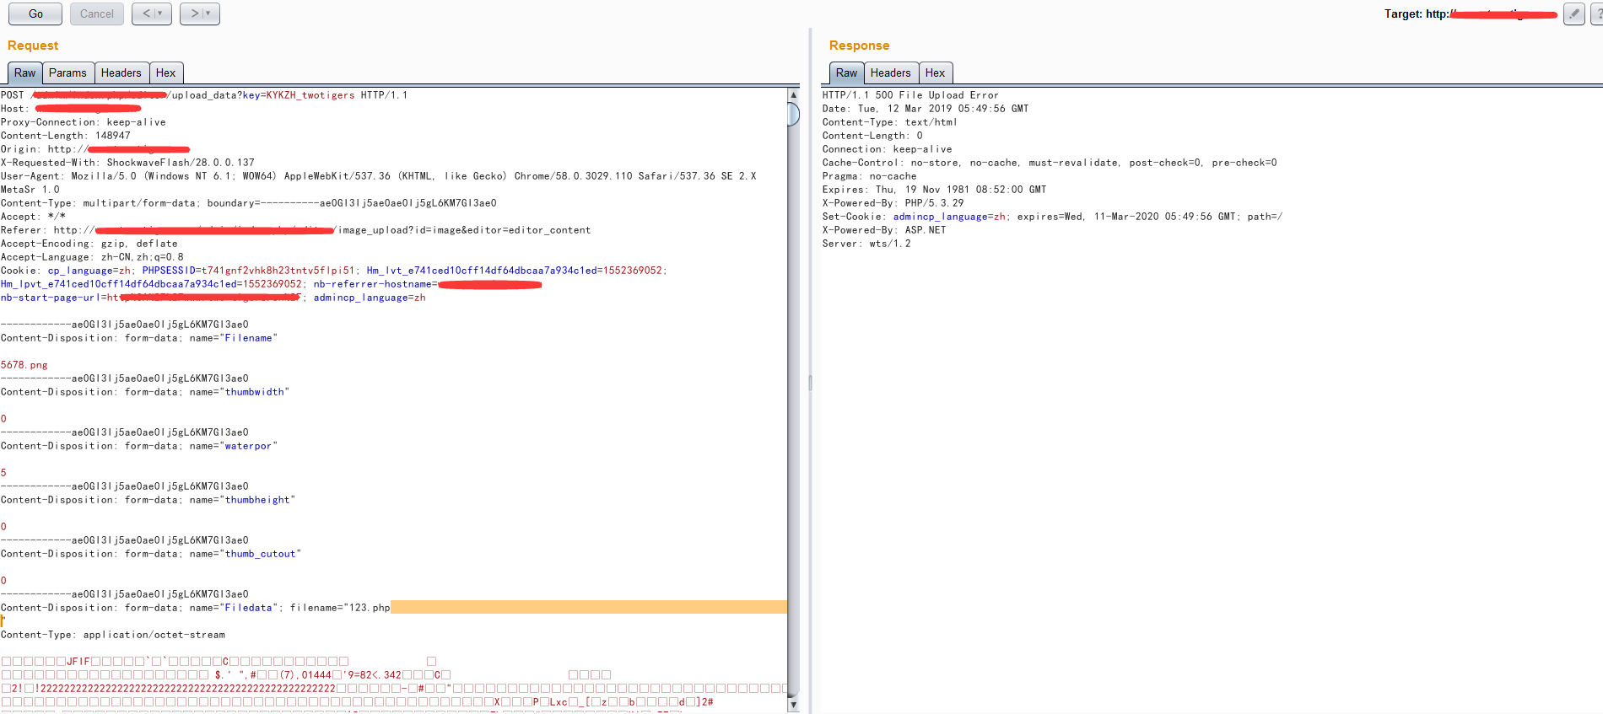Screen dimensions: 1603x714
Task: Switch to the Response Headers tab
Action: 890,73
